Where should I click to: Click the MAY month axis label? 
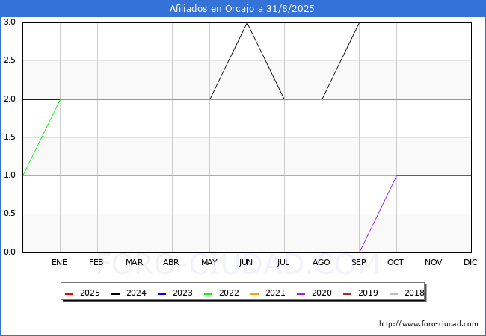point(209,263)
